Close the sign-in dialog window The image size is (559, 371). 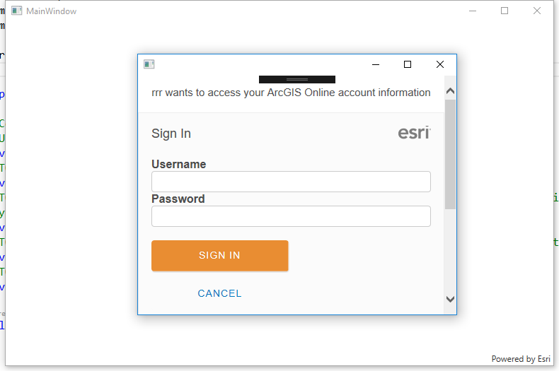(x=440, y=64)
